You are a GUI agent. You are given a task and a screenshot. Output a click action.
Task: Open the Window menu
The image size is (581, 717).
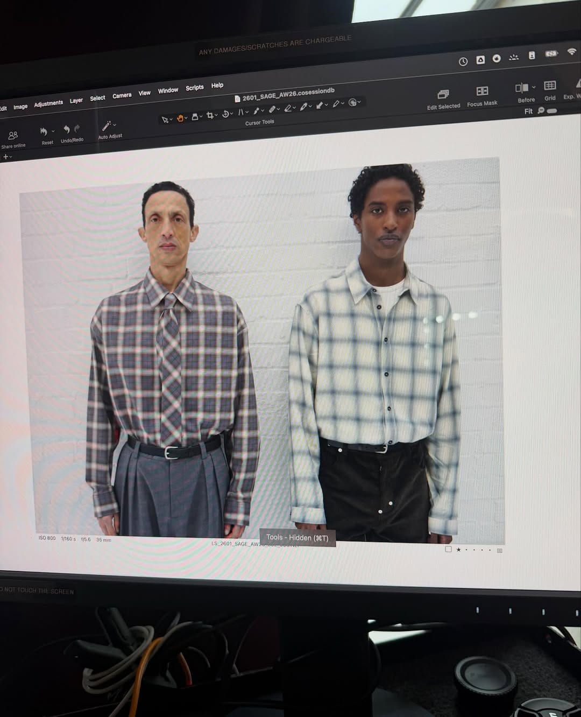[168, 90]
